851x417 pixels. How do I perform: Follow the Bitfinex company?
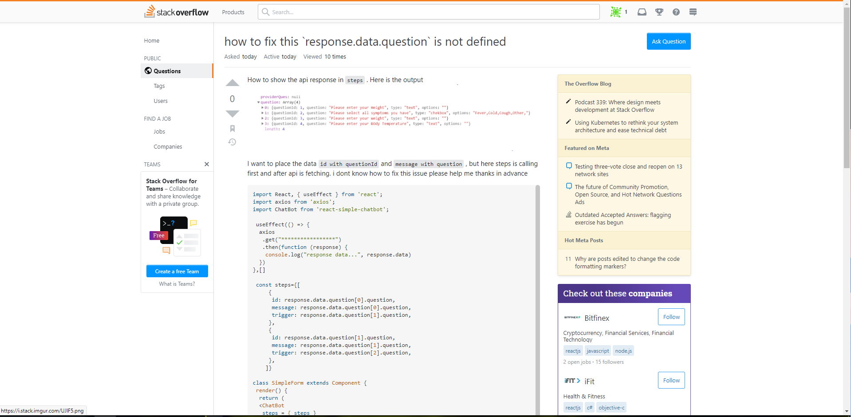[x=671, y=317]
